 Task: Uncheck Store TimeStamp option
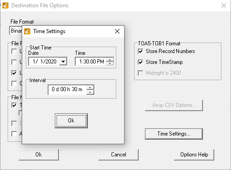[x=140, y=62]
